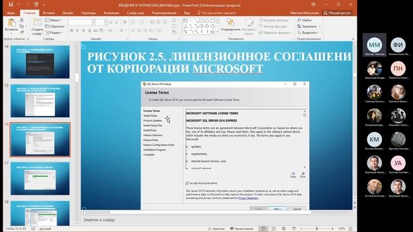Image resolution: width=413 pixels, height=232 pixels.
Task: Toggle the bold Ж formatting button
Action: 72,31
